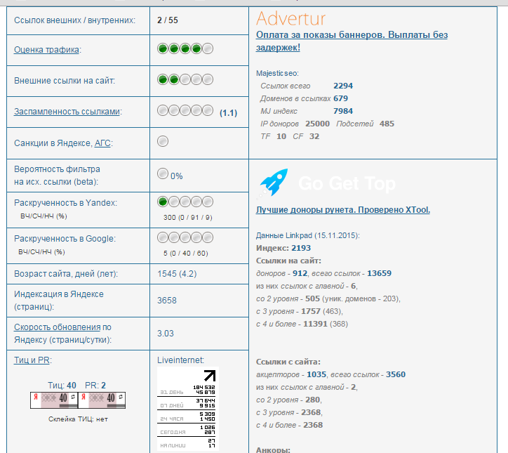This screenshot has height=453, width=508.
Task: Click the external links rating dots indicator
Action: pos(185,79)
